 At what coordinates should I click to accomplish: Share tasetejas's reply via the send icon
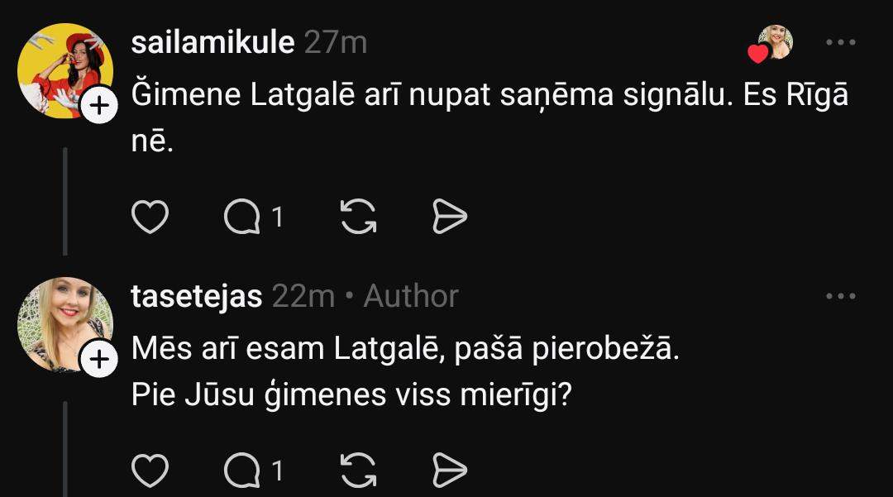tap(451, 471)
